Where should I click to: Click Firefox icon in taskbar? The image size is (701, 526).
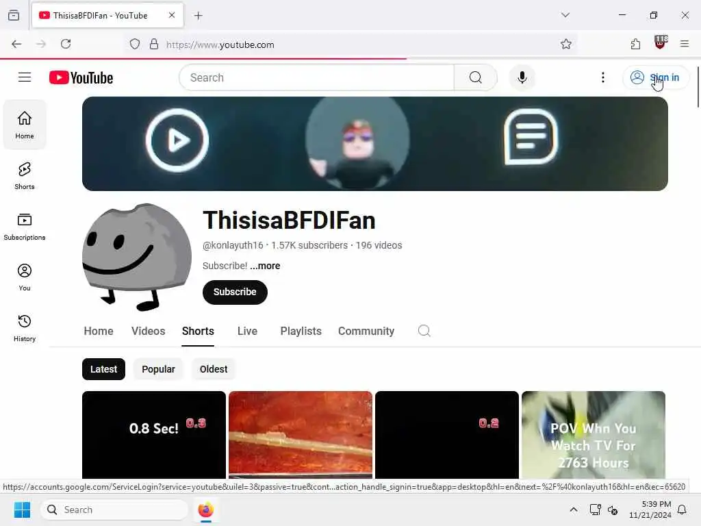point(205,510)
